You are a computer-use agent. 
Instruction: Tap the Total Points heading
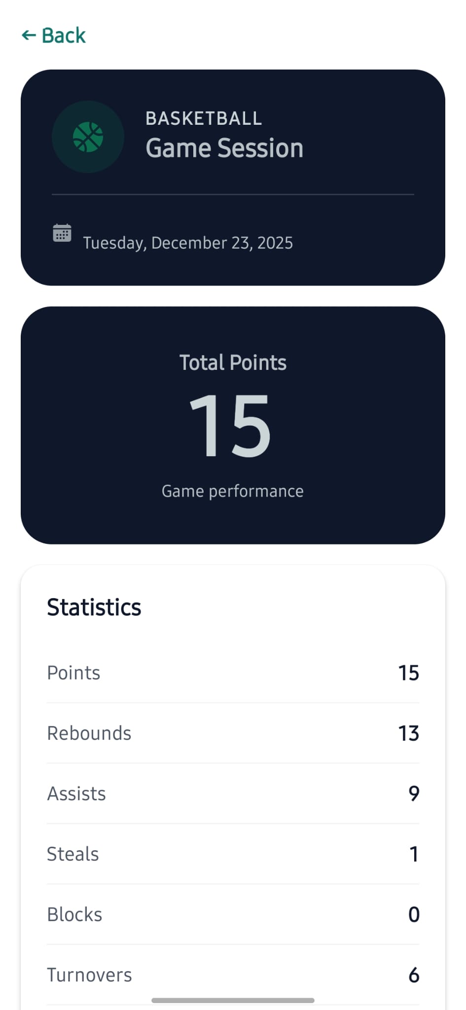point(233,362)
